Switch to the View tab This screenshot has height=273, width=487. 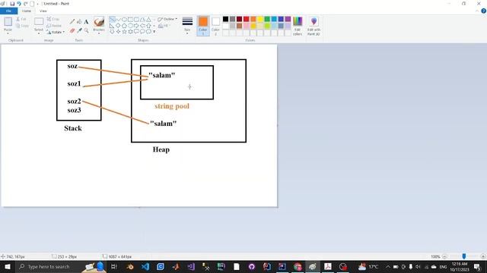point(43,11)
